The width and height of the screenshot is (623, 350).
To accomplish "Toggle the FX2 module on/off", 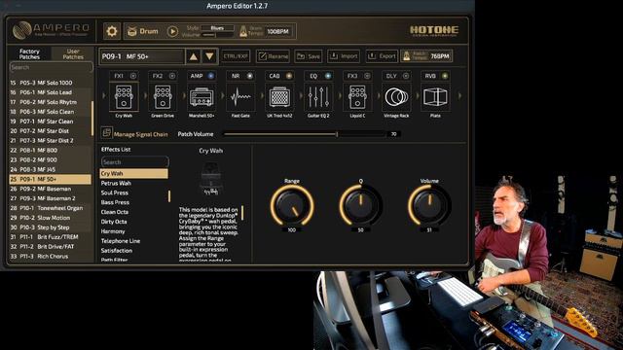I will [x=172, y=76].
